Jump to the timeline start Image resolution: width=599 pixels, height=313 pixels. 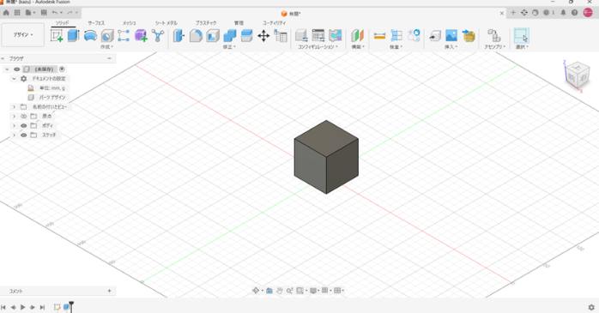(x=3, y=307)
